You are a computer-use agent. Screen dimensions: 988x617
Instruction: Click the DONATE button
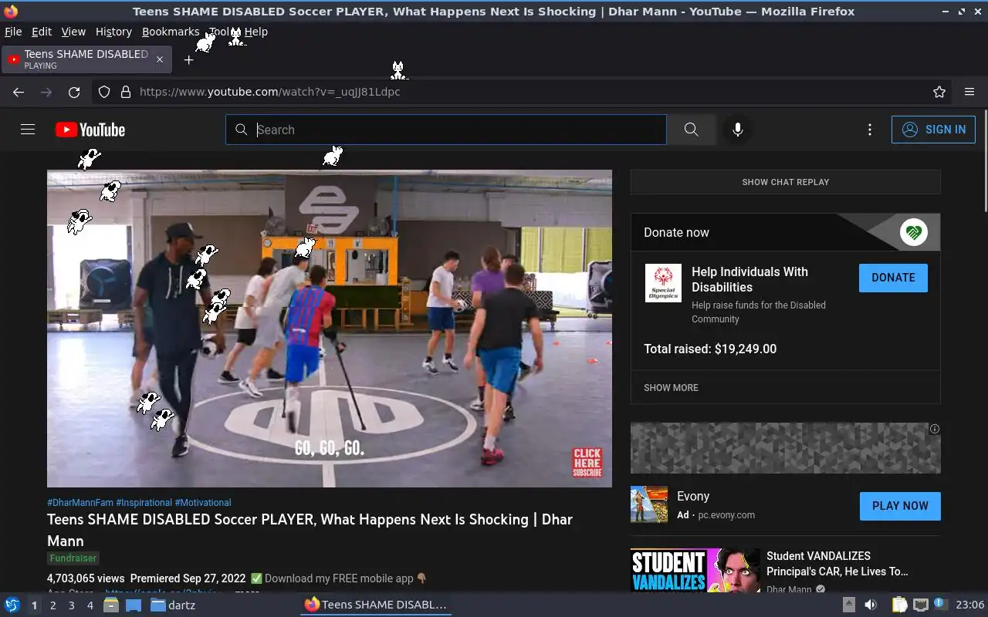pyautogui.click(x=893, y=278)
